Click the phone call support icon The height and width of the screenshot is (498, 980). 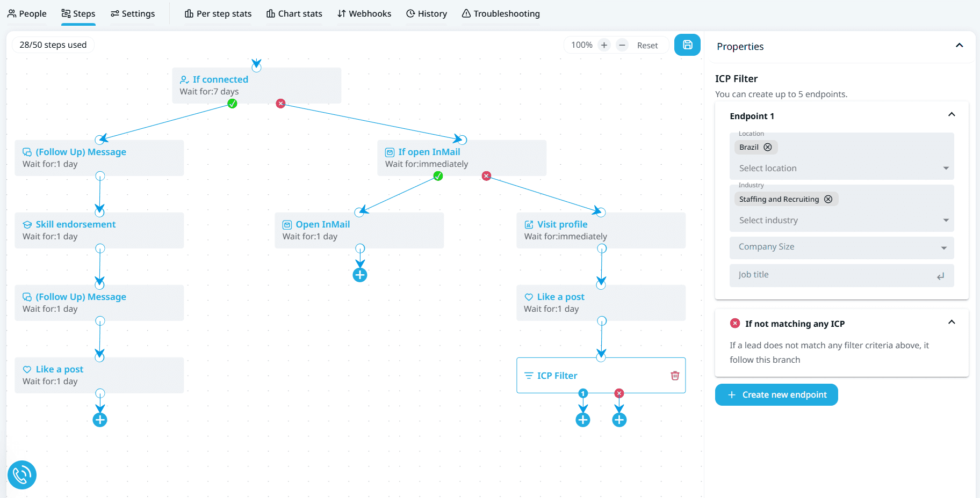click(x=22, y=475)
